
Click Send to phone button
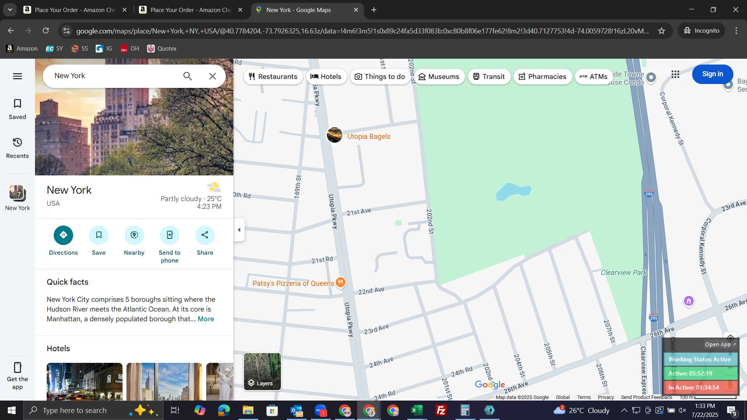point(170,245)
